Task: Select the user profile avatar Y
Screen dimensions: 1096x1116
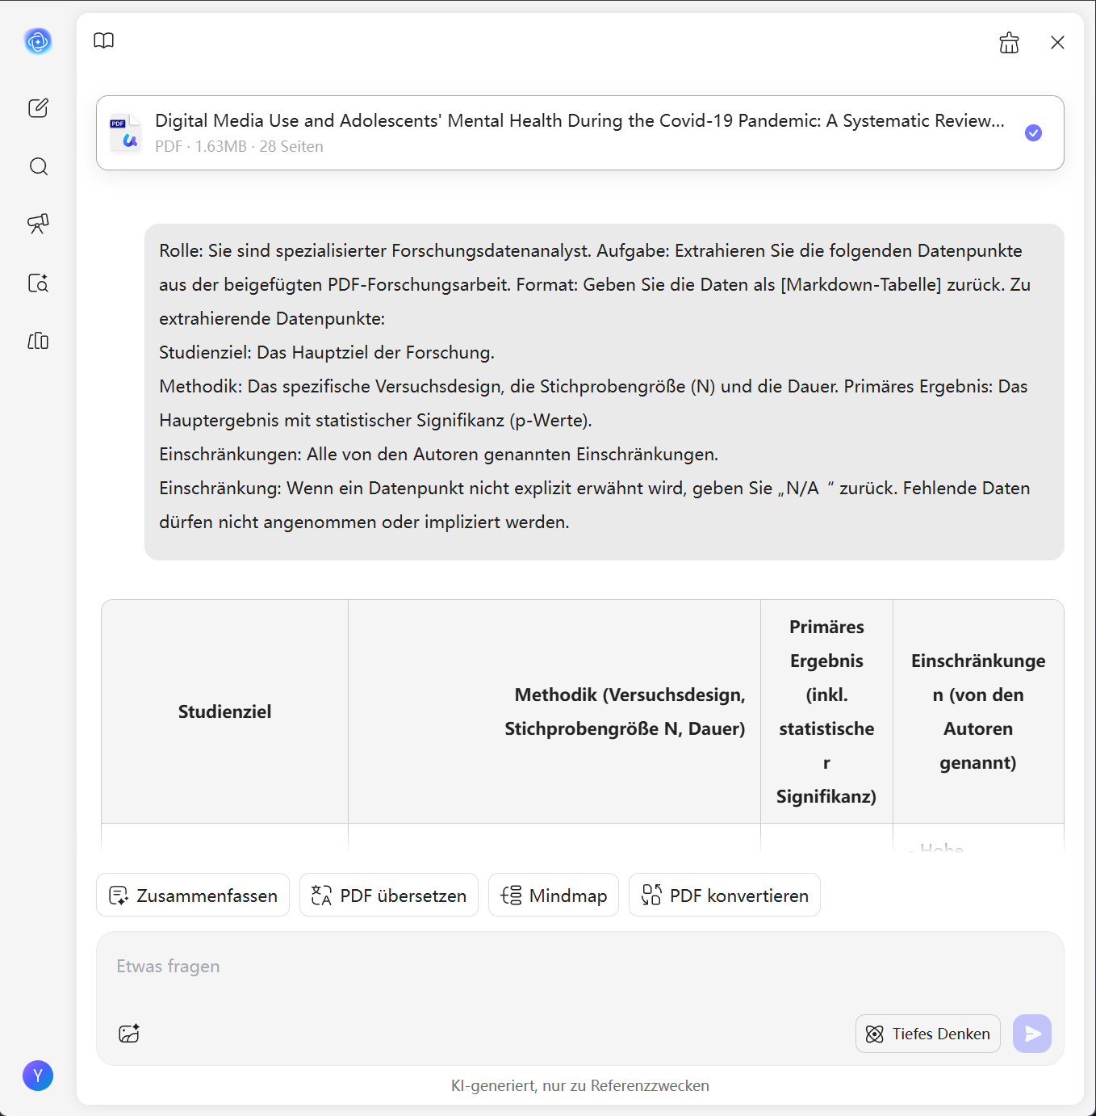Action: pos(38,1076)
